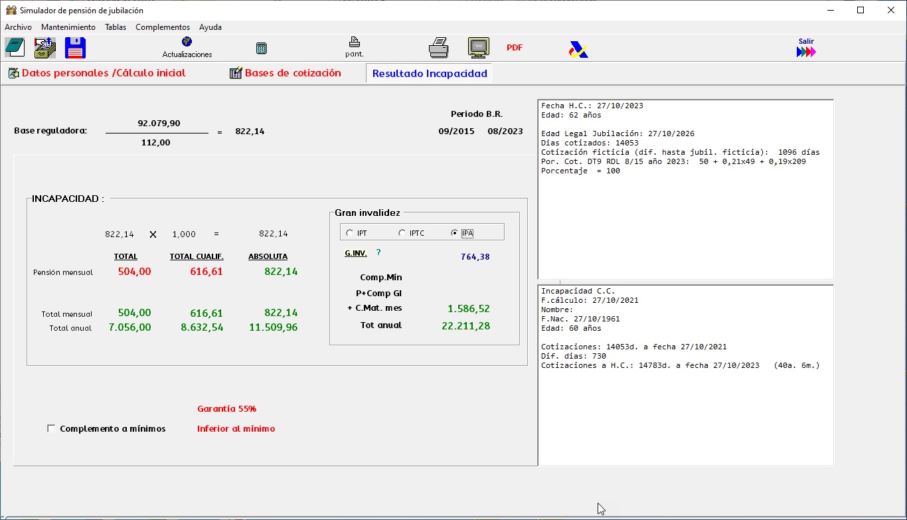907x520 pixels.
Task: Save with the blue floppy disk icon
Action: click(75, 48)
